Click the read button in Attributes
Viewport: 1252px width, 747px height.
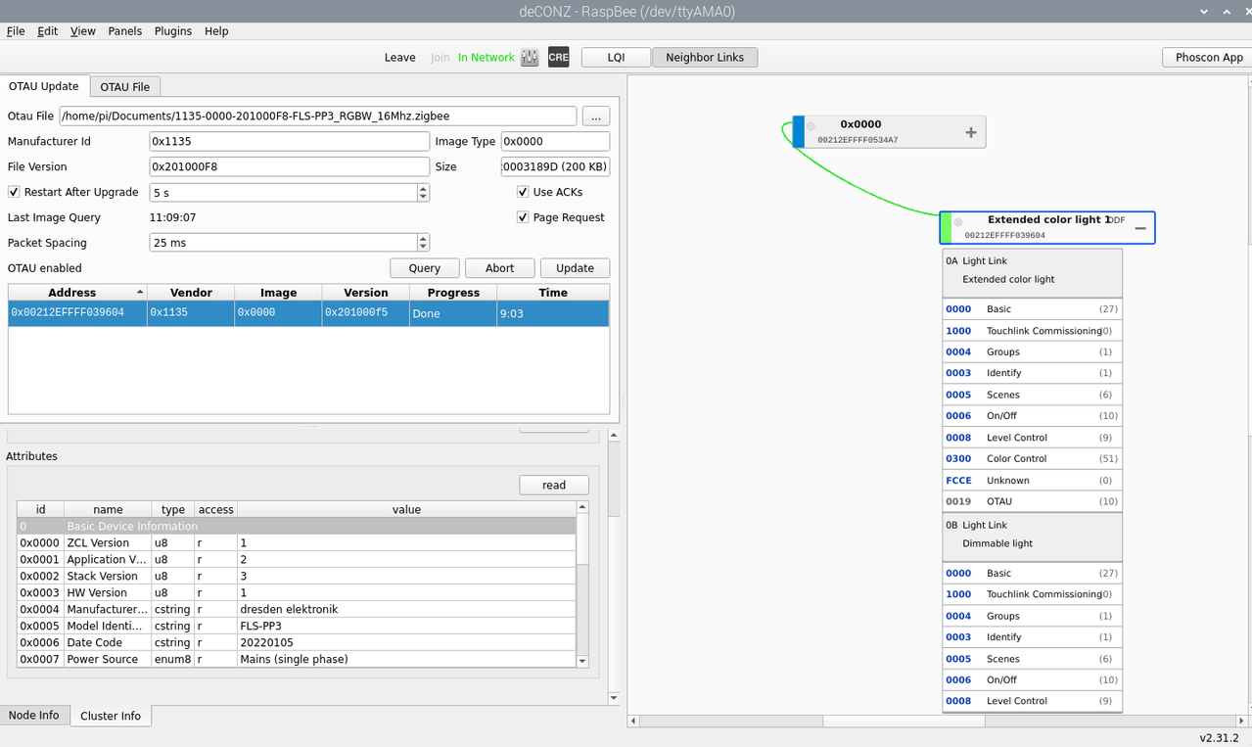click(x=554, y=485)
